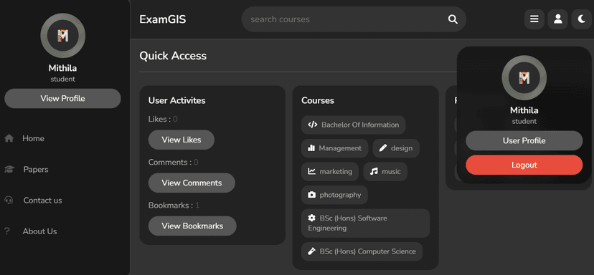This screenshot has height=275, width=594.
Task: Open BSc (Hons) Computer Science course
Action: coord(362,251)
